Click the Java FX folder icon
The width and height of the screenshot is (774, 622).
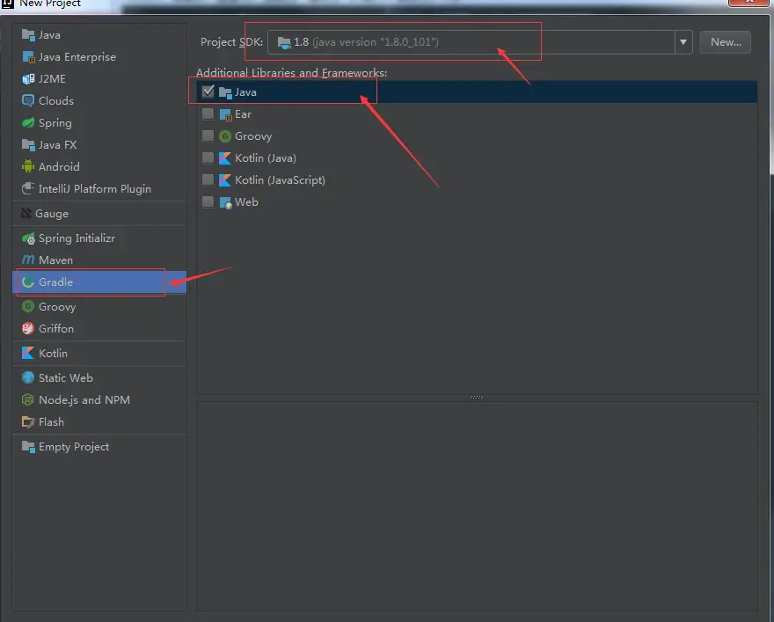(x=28, y=144)
